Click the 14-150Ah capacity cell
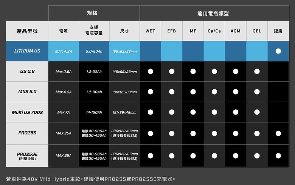Viewport: 295px width, 185px height. [x=94, y=112]
